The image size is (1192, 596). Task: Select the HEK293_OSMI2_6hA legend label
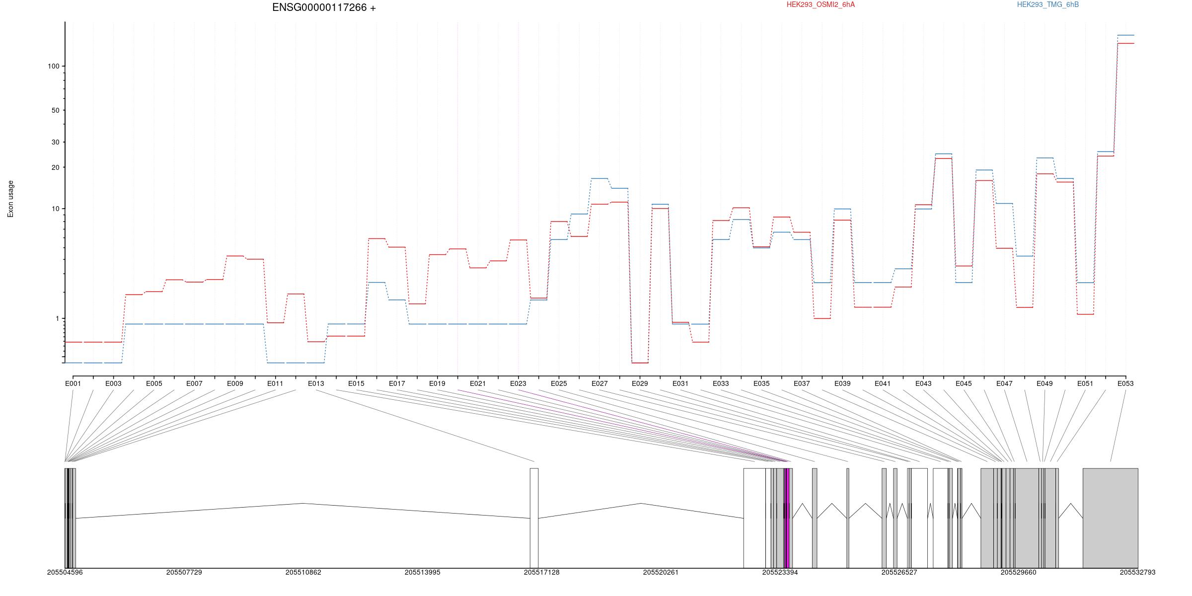820,4
